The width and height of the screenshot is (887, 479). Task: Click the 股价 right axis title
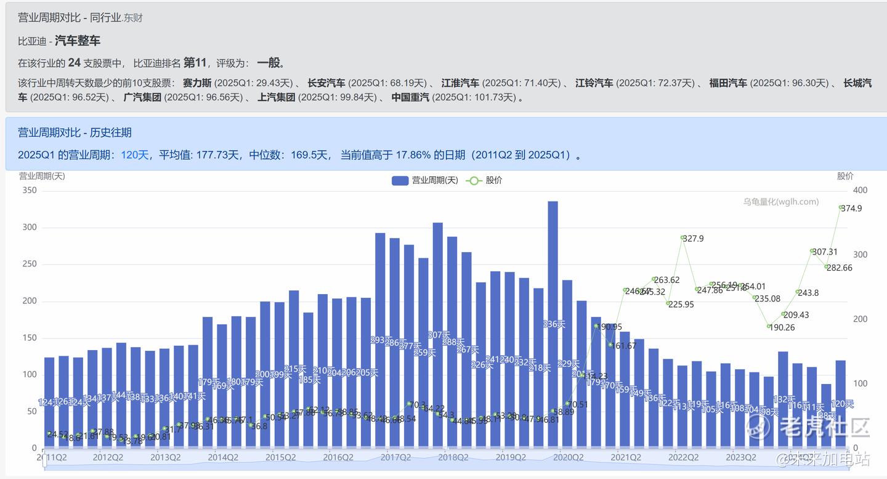[845, 176]
